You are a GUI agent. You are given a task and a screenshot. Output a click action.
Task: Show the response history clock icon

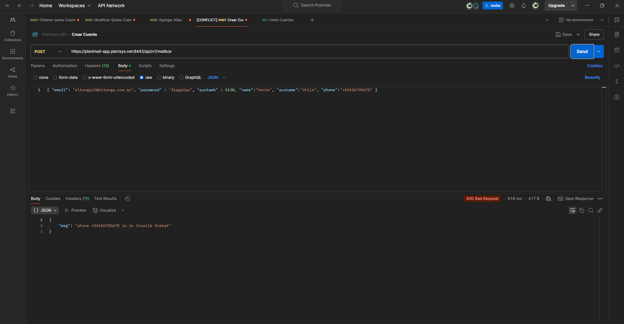click(128, 199)
